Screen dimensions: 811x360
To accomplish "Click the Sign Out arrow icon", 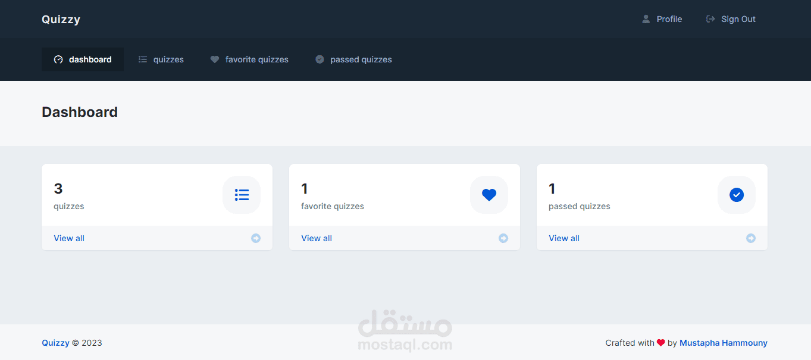I will [x=710, y=19].
